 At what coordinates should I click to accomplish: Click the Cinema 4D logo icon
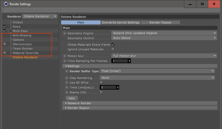point(5,4)
